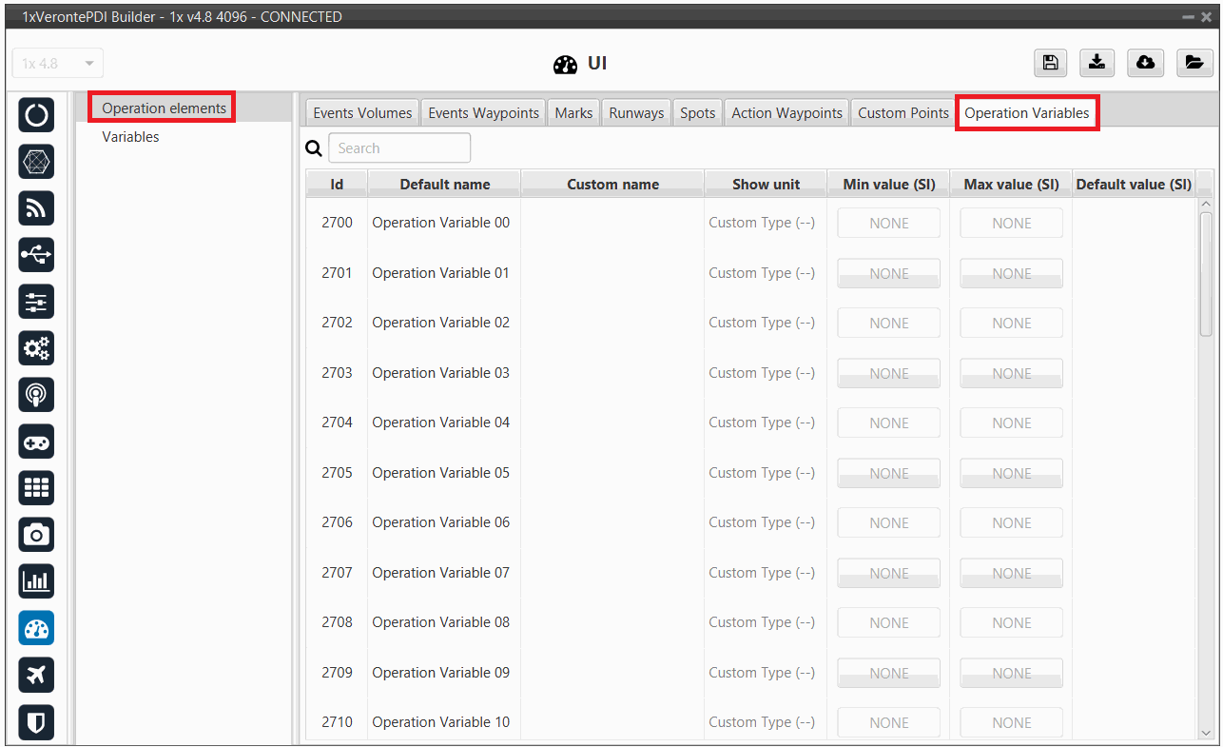
Task: Click Max value NONE button for variable 2707
Action: point(1011,573)
